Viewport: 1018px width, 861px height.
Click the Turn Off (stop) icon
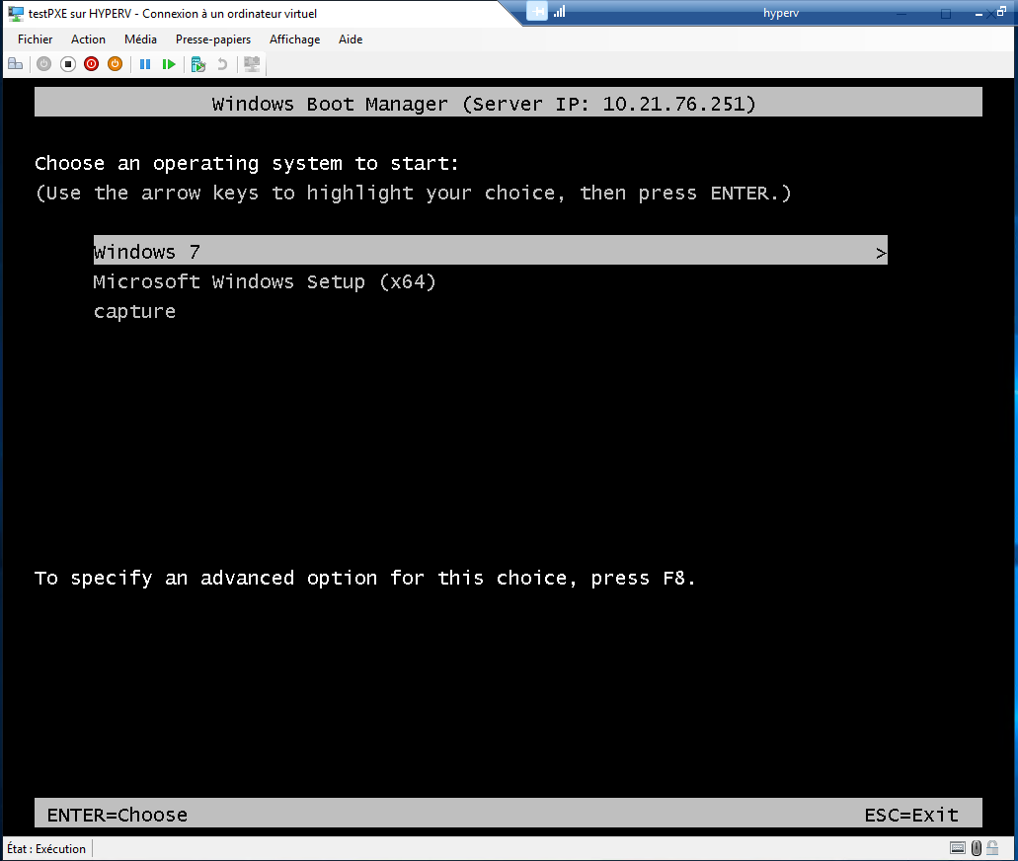68,64
